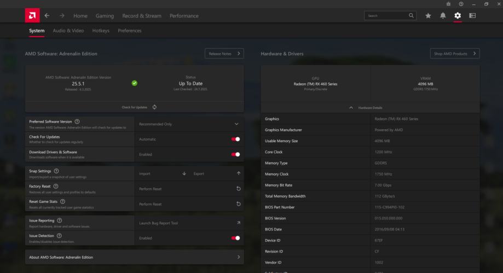Toggle the sidebar panel icon
Screen dimensions: 503x273
coord(472,15)
